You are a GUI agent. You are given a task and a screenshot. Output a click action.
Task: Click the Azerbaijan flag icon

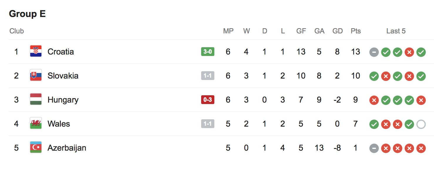coord(36,148)
